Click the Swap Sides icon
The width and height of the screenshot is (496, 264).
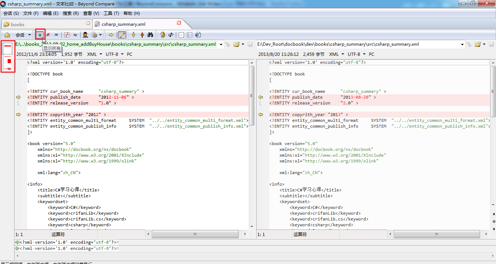tap(171, 35)
